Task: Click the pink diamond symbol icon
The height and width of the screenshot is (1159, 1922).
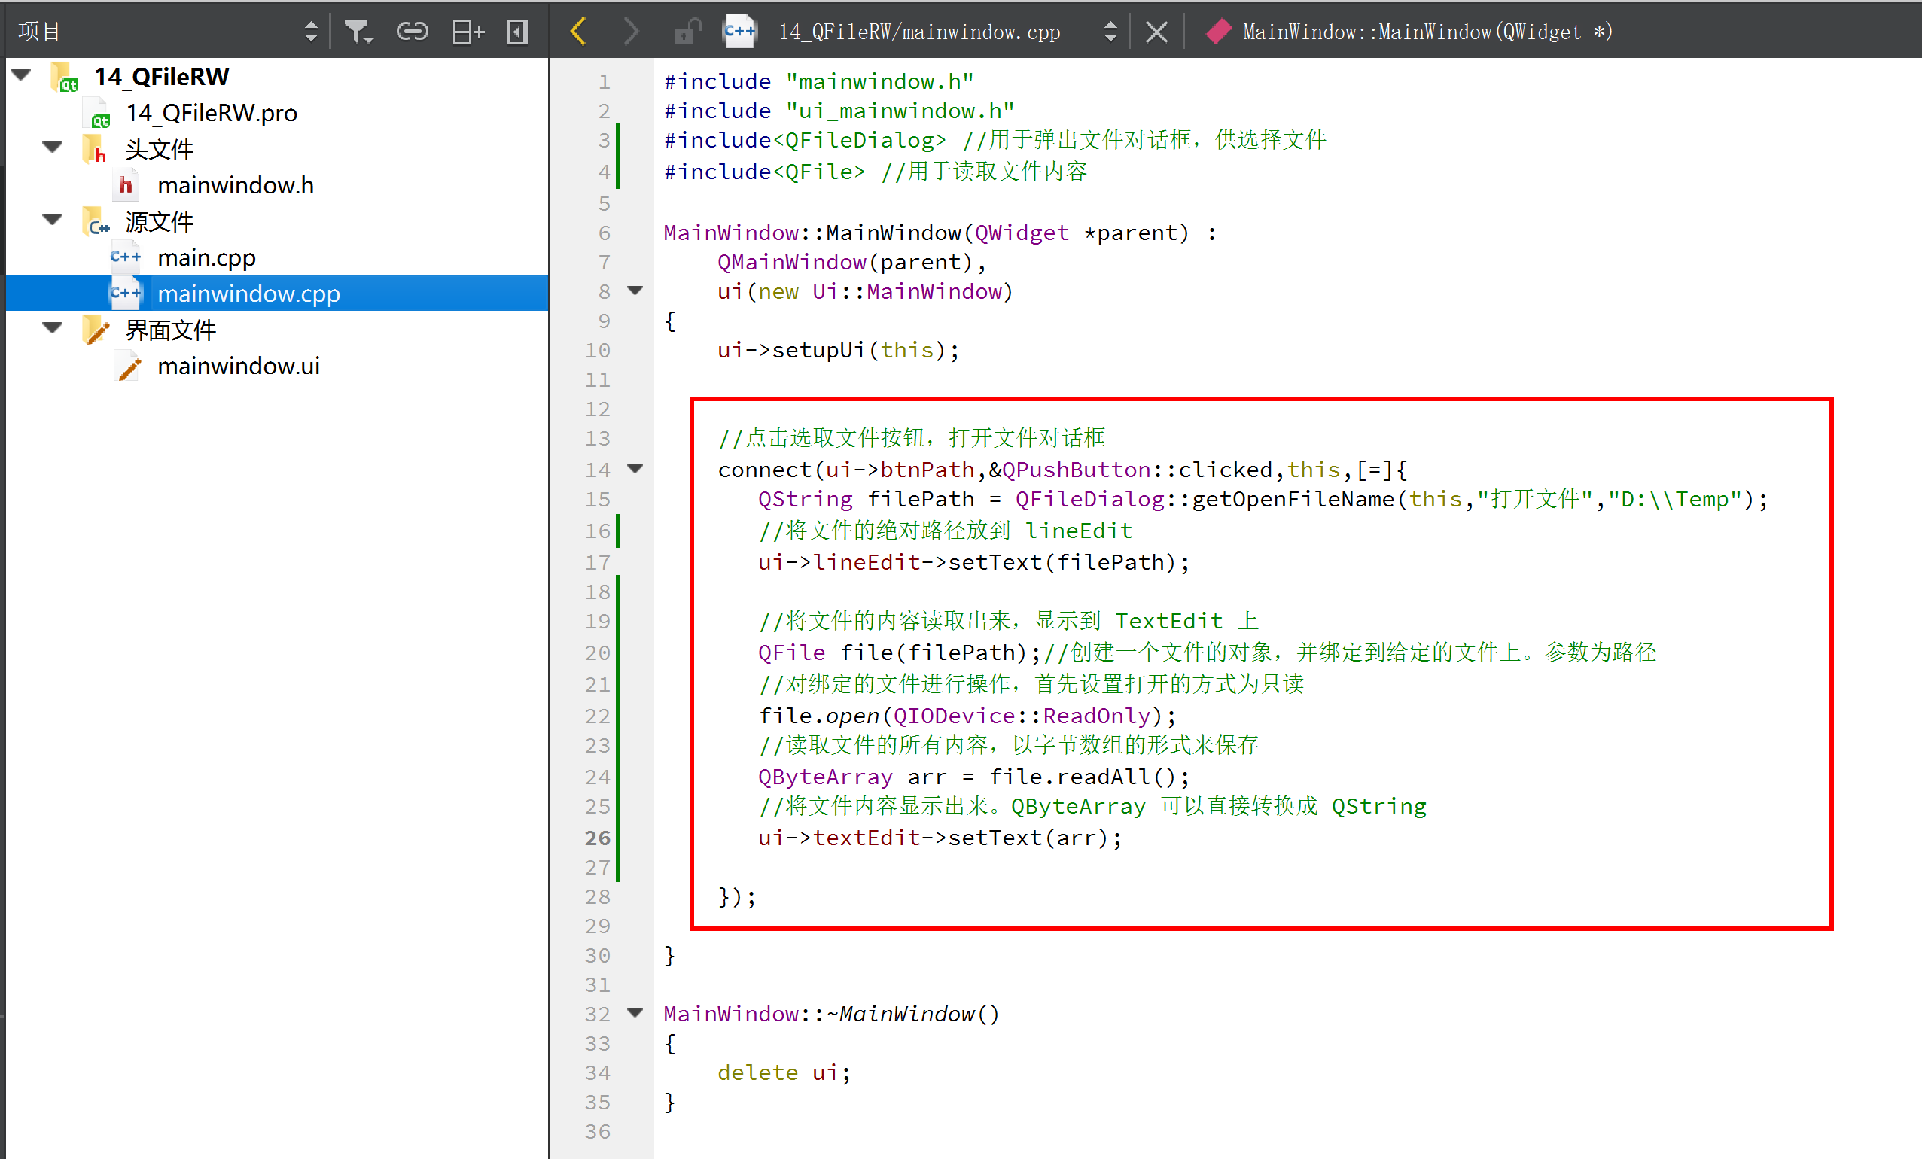Action: (1217, 31)
